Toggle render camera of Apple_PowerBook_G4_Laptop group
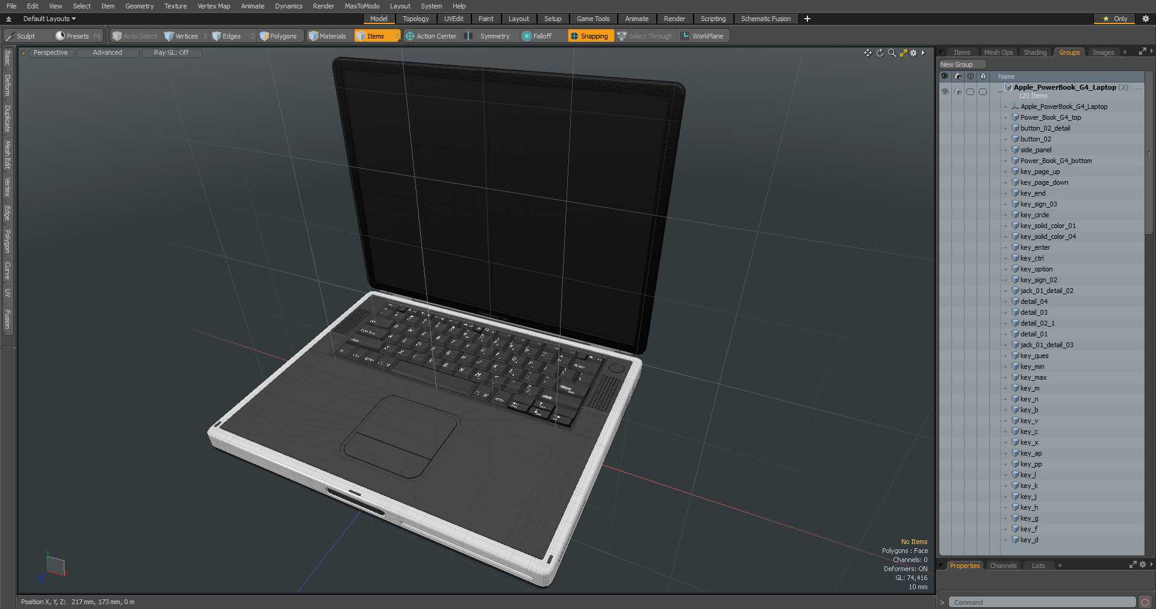This screenshot has width=1156, height=609. click(x=957, y=91)
